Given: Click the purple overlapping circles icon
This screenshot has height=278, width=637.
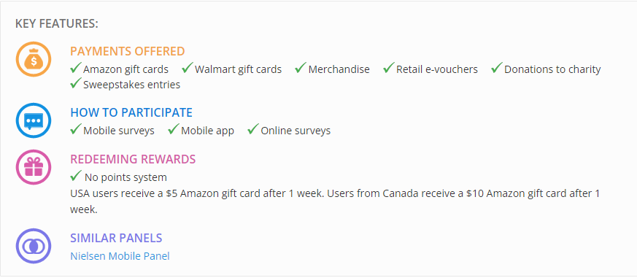Looking at the screenshot, I should point(34,246).
